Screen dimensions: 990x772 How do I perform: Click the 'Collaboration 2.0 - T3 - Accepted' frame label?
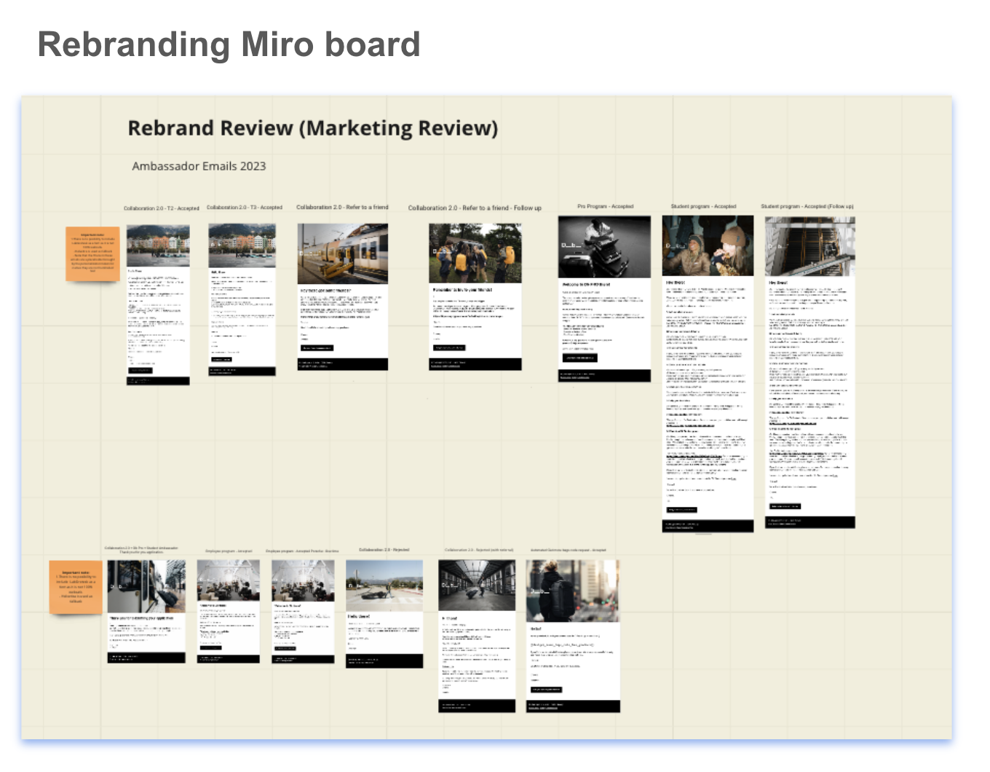coord(245,208)
